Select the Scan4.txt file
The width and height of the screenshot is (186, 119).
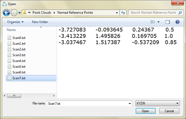(x=19, y=61)
